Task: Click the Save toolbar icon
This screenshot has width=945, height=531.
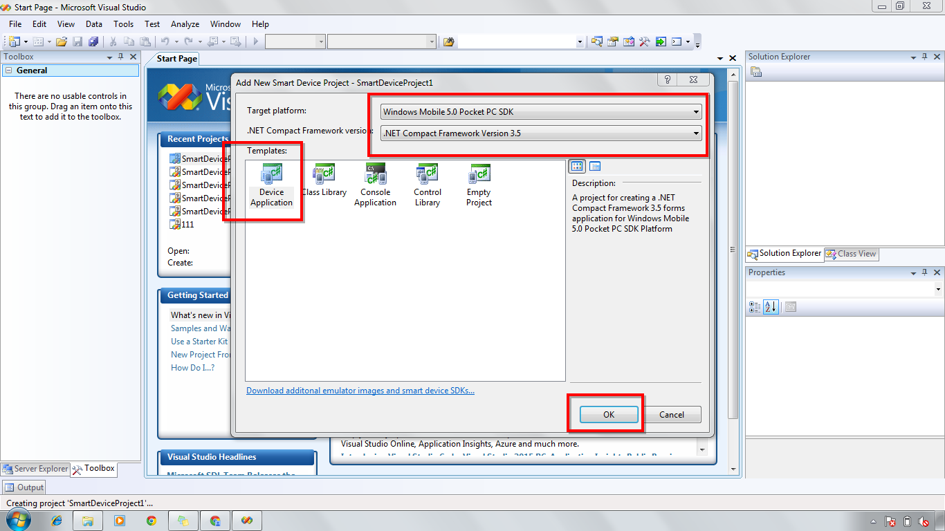Action: (77, 41)
